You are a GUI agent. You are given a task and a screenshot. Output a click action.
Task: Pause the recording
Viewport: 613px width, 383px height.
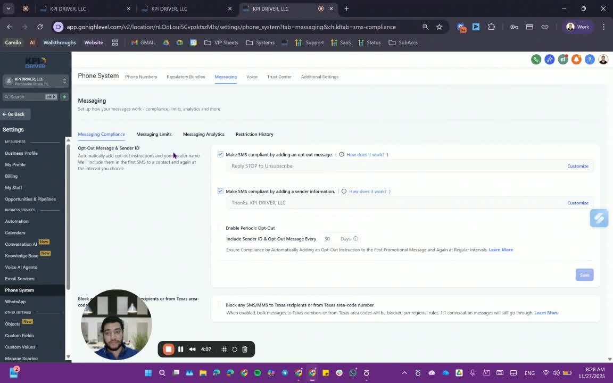[x=180, y=349]
